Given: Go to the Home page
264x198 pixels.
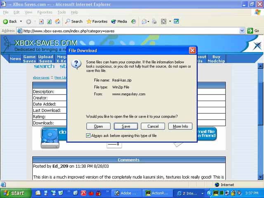Looking at the screenshot, I should [57, 21].
